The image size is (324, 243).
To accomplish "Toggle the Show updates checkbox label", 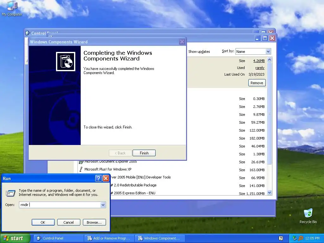I will pyautogui.click(x=199, y=52).
